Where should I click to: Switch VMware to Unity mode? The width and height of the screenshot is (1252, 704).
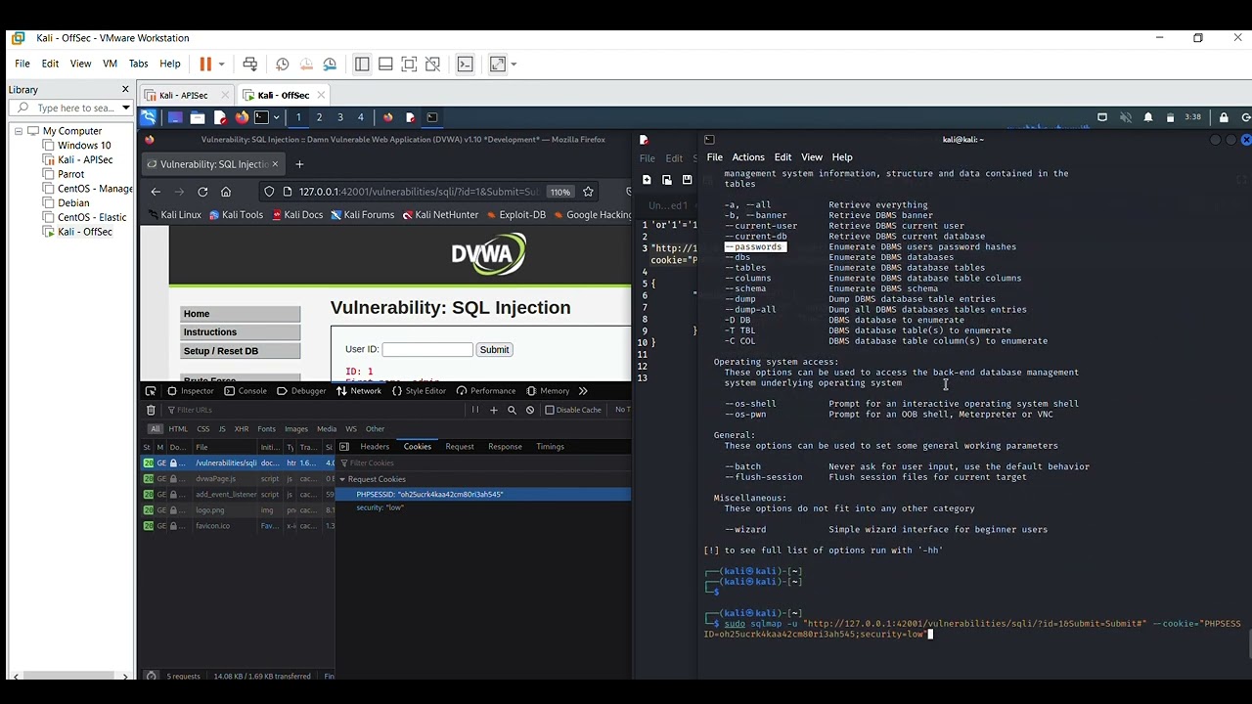(x=432, y=64)
